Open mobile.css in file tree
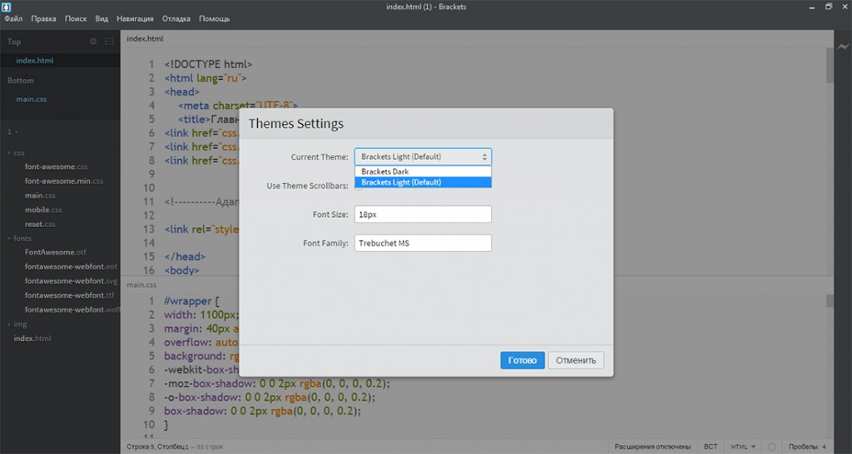852x454 pixels. pyautogui.click(x=43, y=210)
